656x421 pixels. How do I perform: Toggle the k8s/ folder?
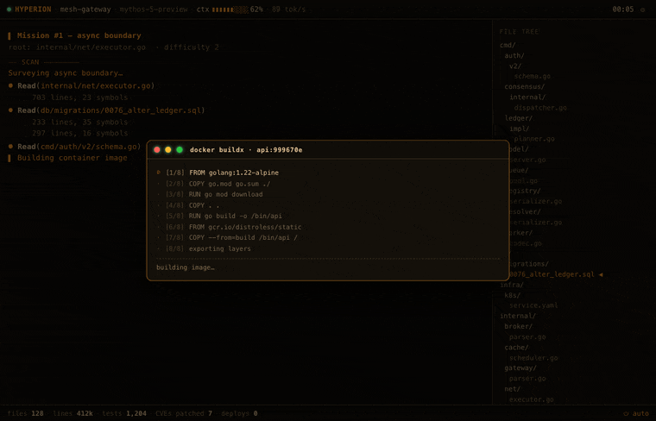pos(513,296)
